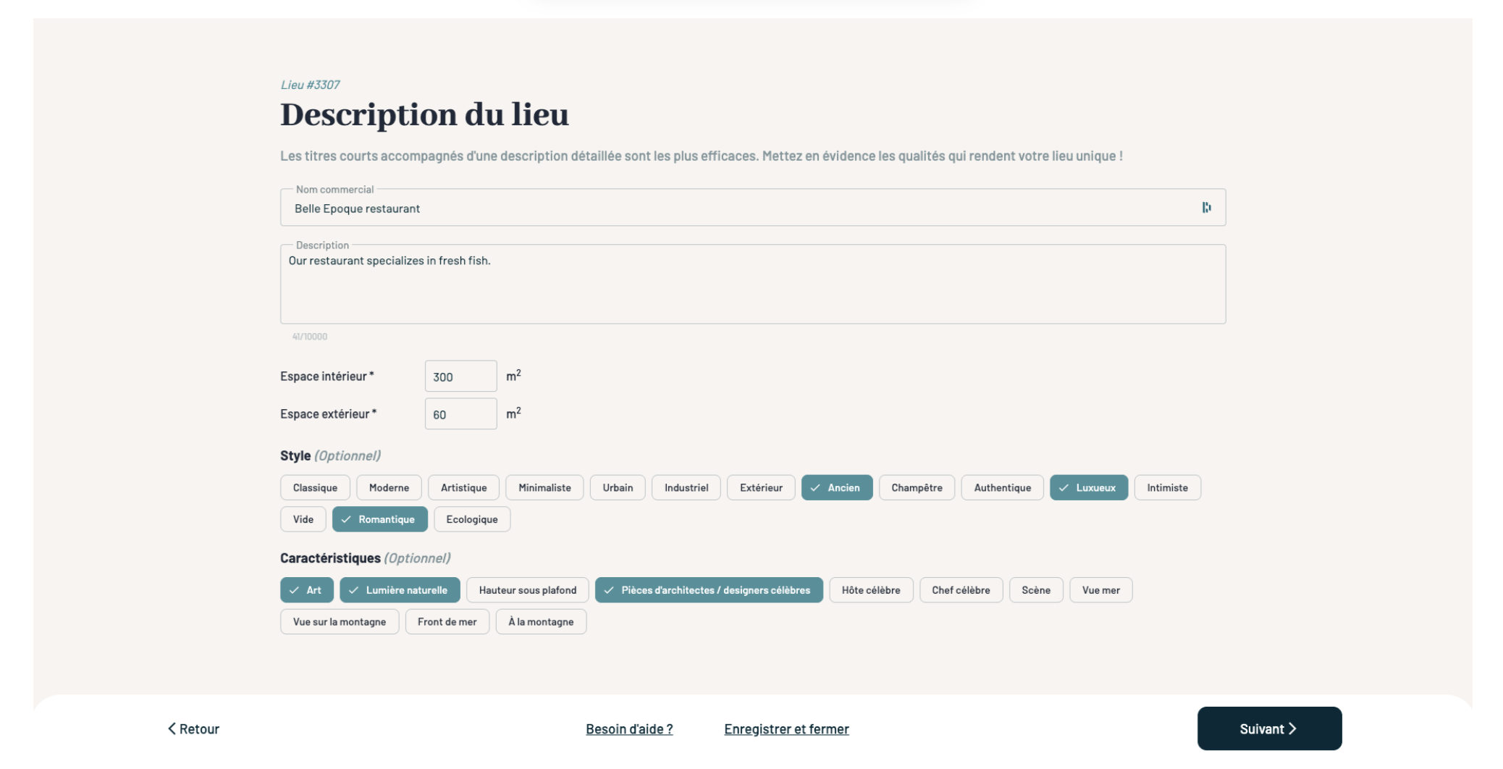Turn off Lumière naturelle characteristic
Viewport: 1503px width, 769px height.
tap(399, 590)
